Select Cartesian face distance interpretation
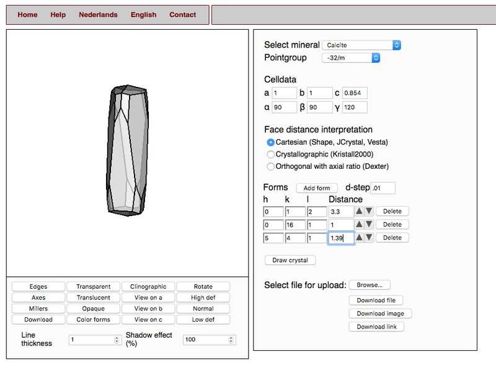 [x=270, y=143]
